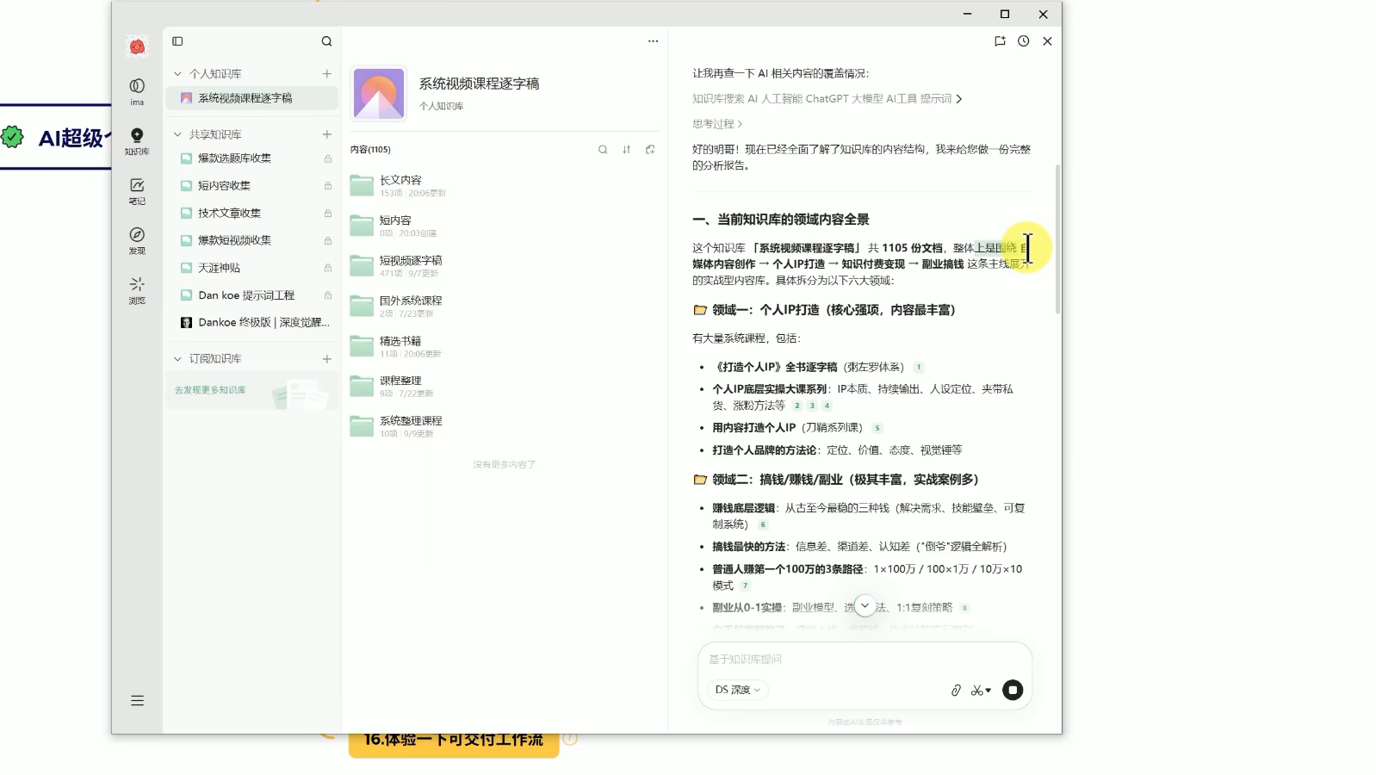
Task: Collapse the 个人知识库 section
Action: pyautogui.click(x=177, y=74)
